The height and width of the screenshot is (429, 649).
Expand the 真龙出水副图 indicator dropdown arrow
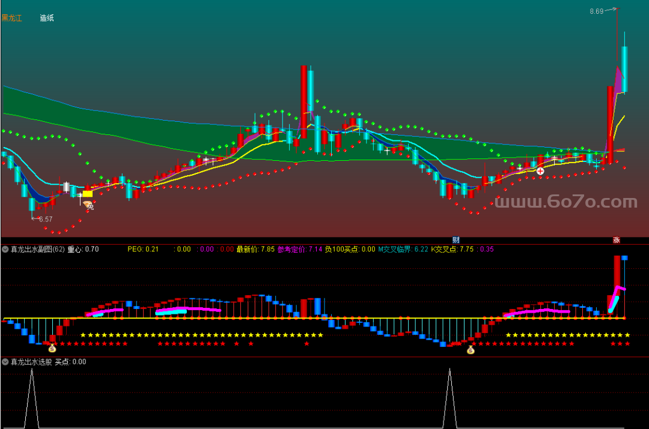[5, 249]
